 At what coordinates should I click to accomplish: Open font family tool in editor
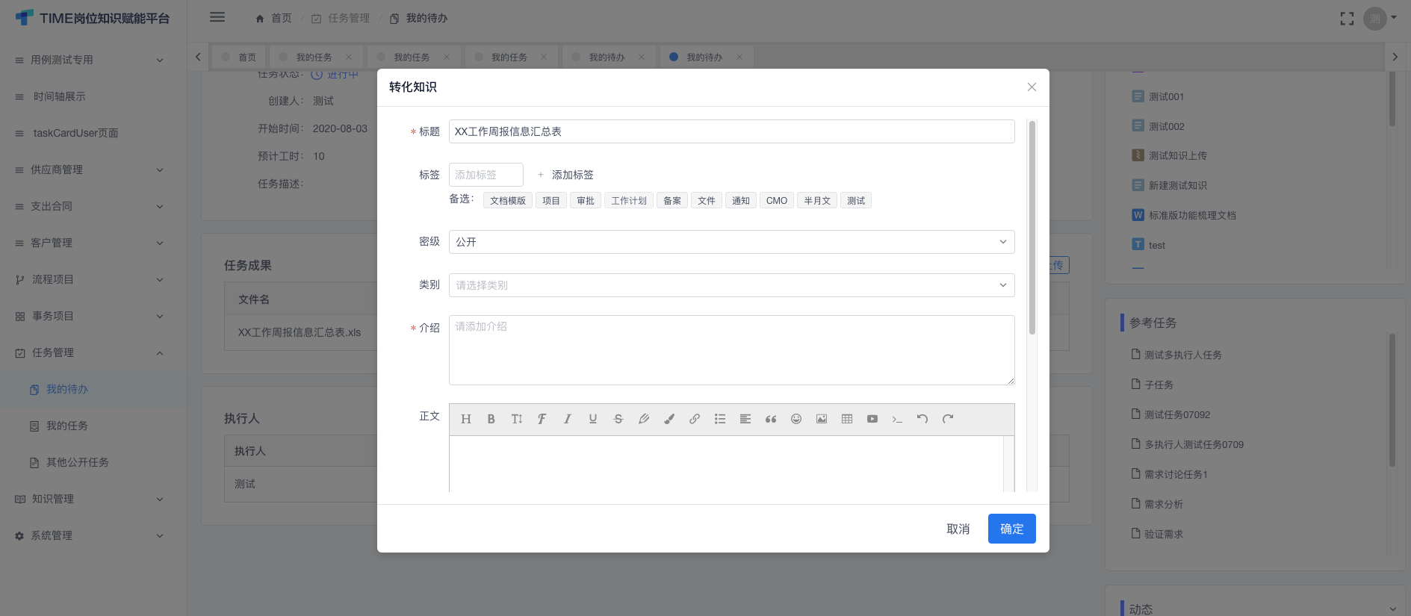tap(542, 419)
